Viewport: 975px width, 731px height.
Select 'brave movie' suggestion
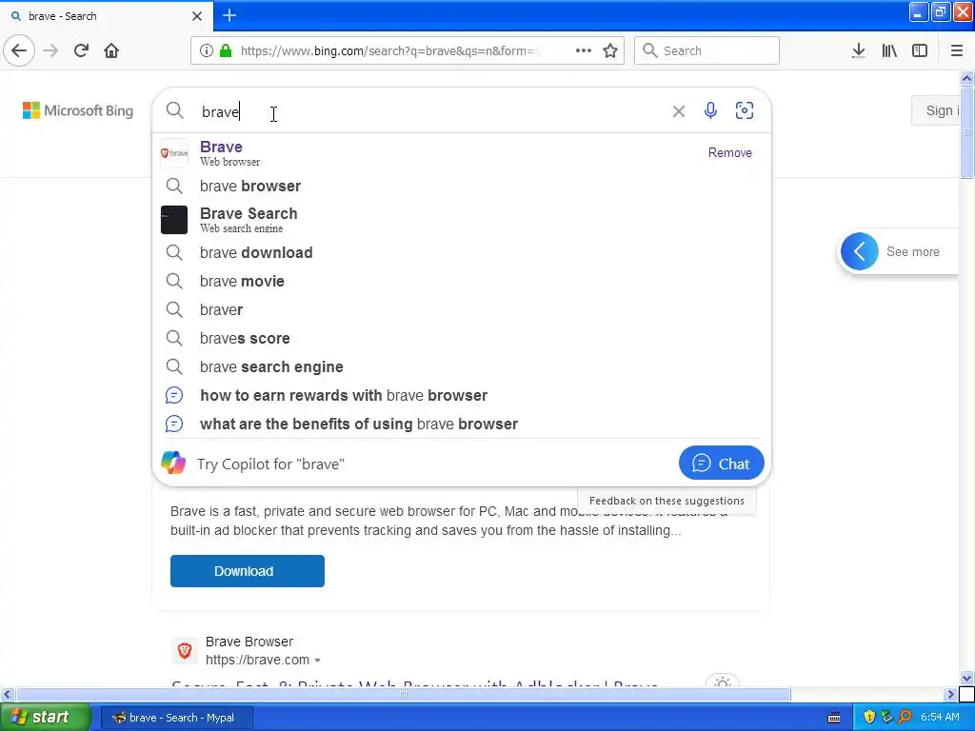pos(461,281)
